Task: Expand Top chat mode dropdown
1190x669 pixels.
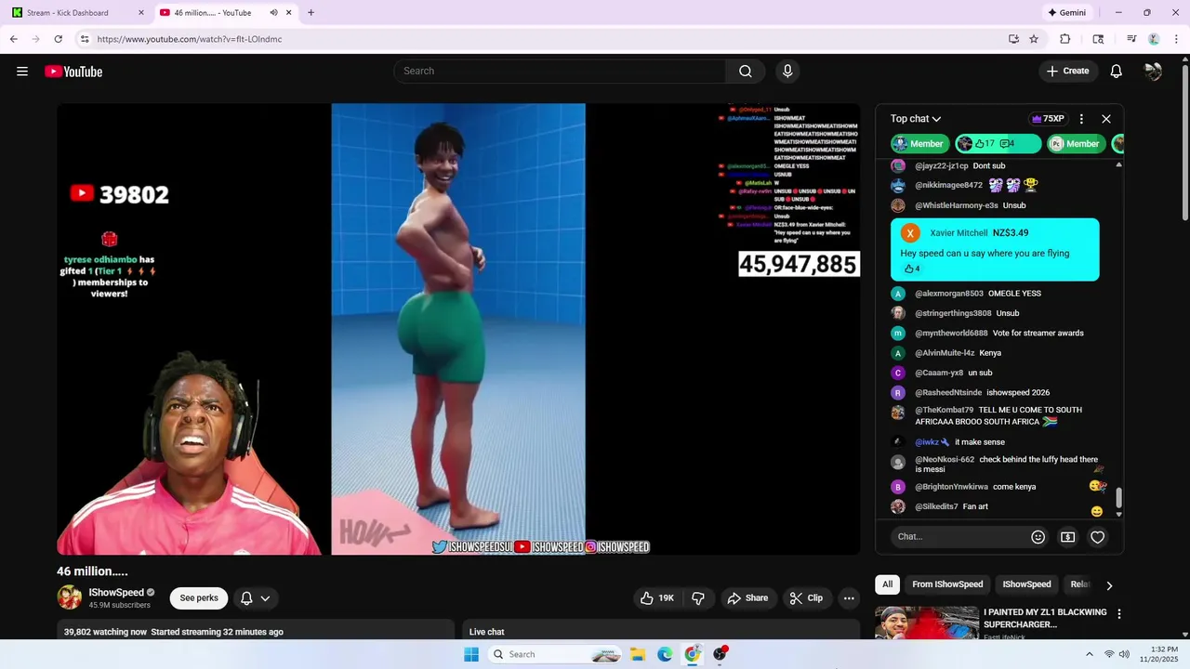Action: 916,119
